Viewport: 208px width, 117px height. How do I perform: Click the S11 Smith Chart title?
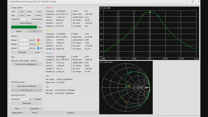point(106,62)
